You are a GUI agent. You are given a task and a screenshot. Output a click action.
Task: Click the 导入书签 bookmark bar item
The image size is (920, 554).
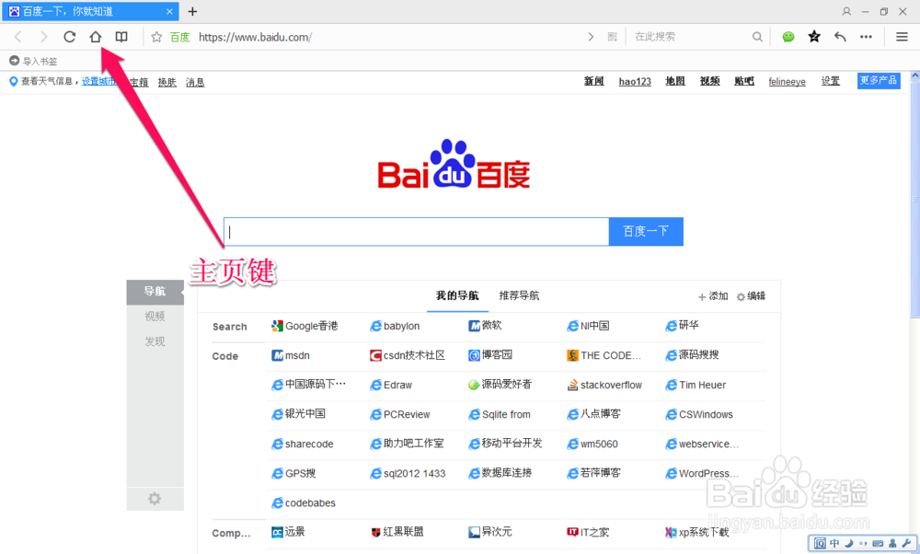pos(33,61)
